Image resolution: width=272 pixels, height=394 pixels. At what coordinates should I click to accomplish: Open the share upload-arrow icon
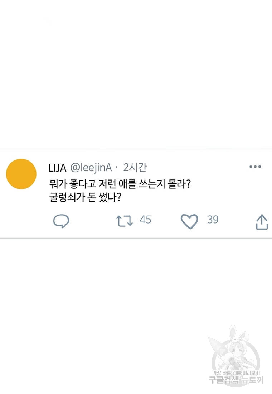coord(262,222)
